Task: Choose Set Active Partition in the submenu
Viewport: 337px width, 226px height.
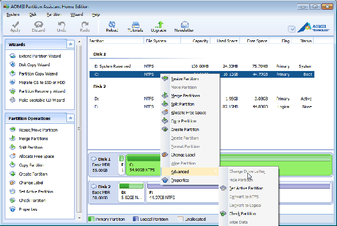Action: click(246, 188)
